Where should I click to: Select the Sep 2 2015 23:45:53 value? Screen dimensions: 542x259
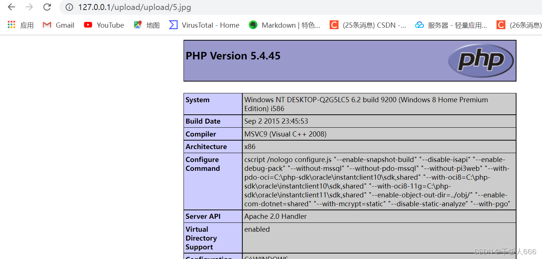[x=276, y=121]
